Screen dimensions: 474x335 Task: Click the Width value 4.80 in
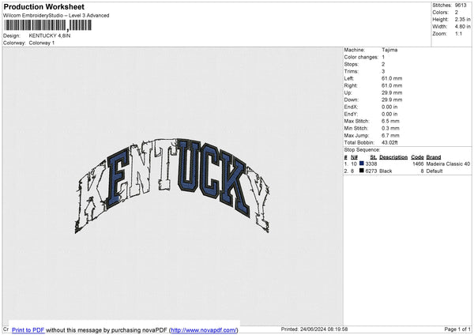[462, 27]
